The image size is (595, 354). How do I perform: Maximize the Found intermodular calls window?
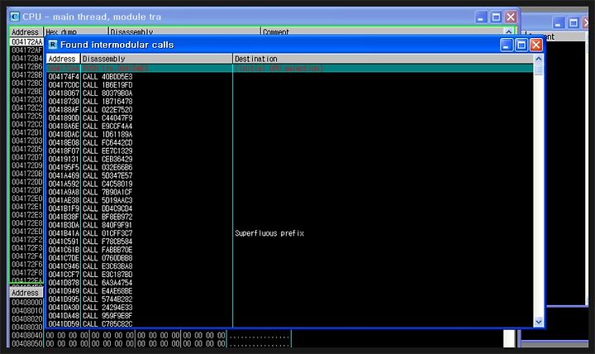521,45
